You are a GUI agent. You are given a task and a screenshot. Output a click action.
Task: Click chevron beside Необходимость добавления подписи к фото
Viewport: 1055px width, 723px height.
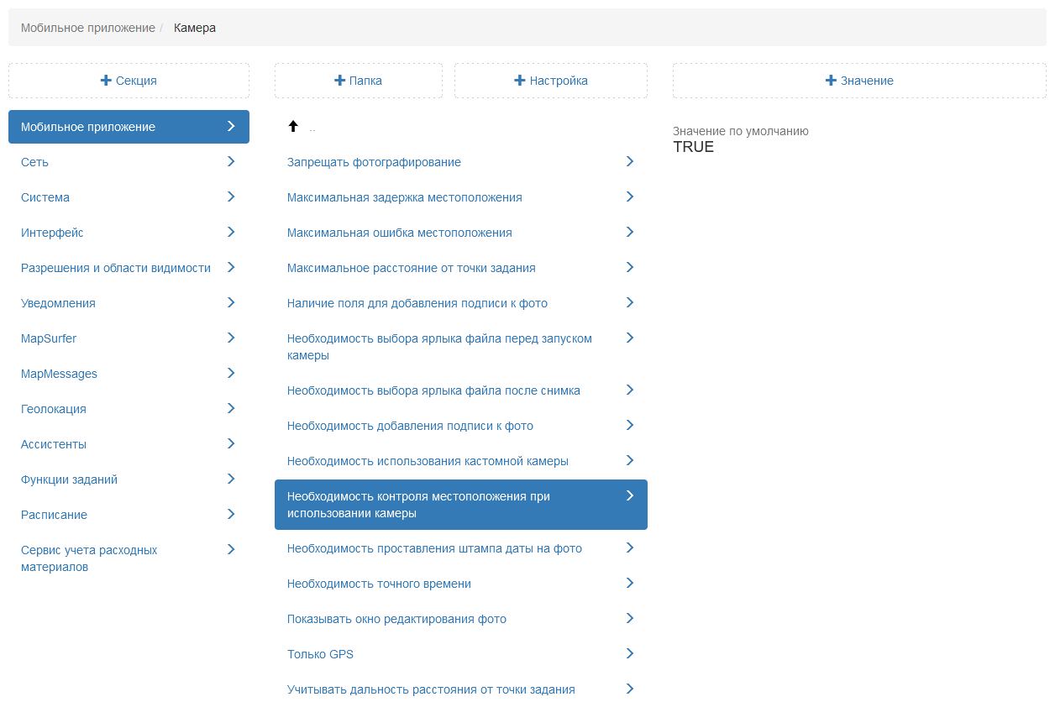(630, 425)
